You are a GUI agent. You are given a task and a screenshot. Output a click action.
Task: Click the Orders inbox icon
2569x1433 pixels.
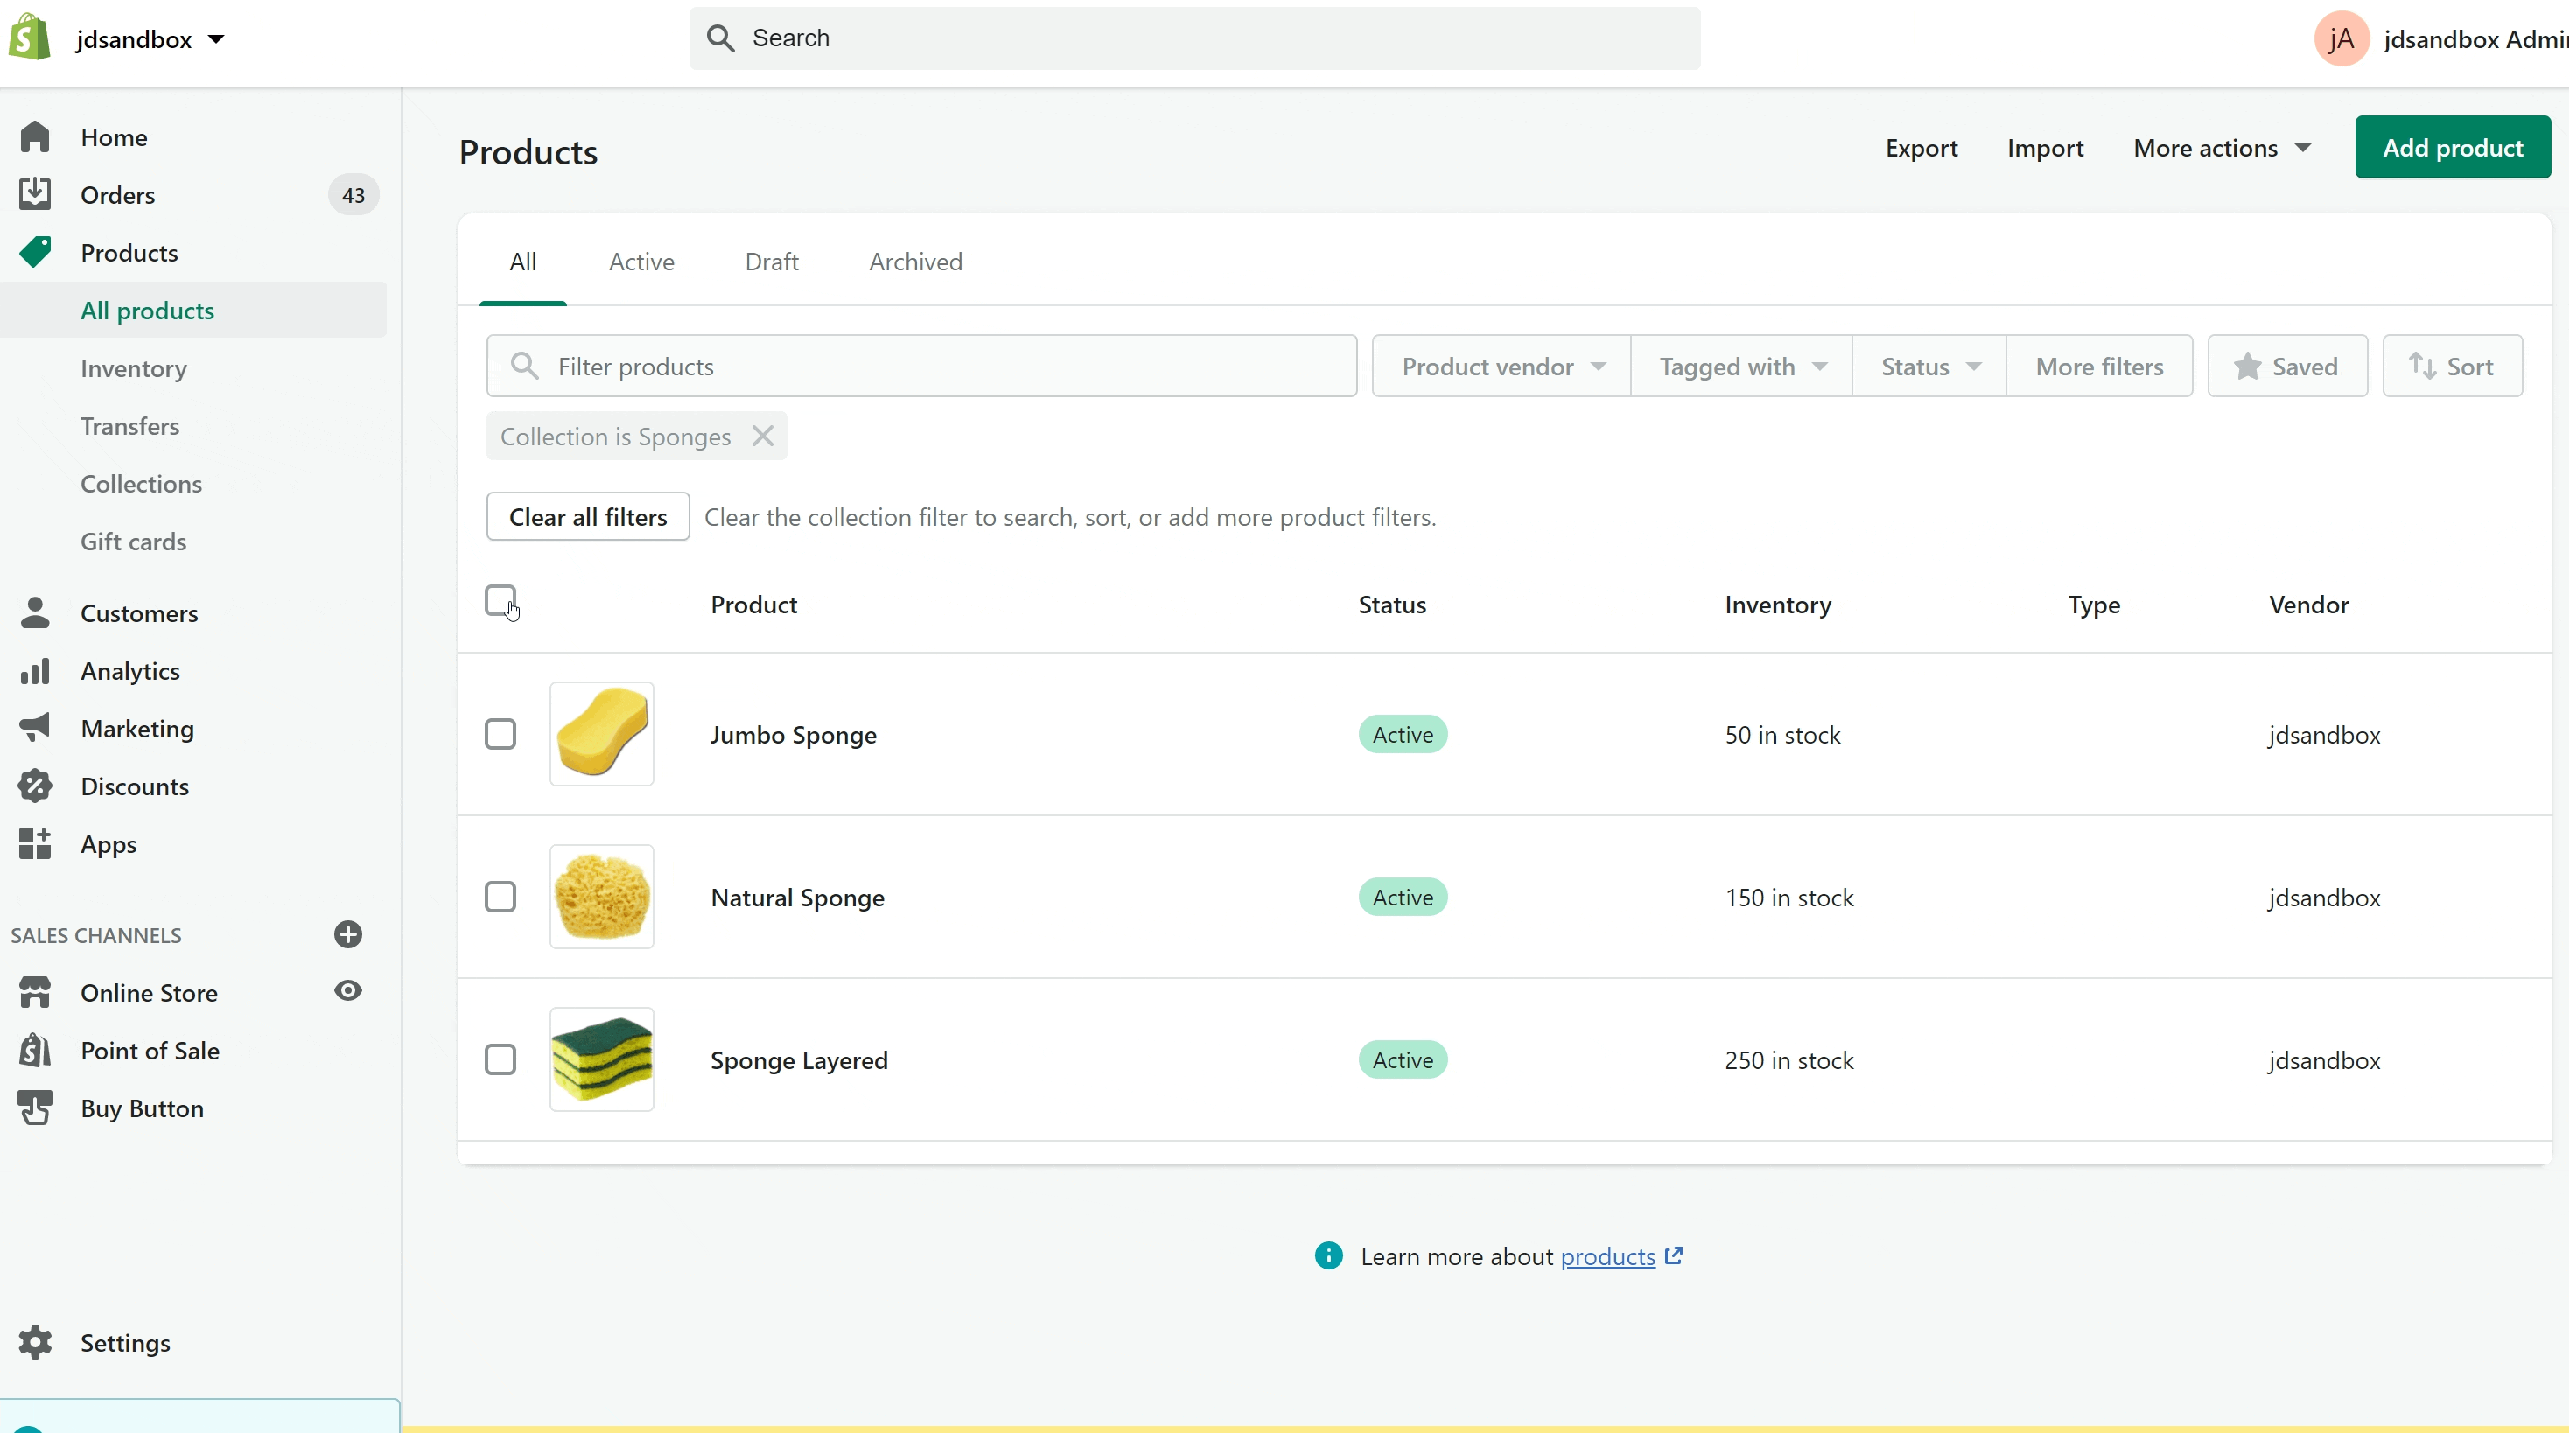click(x=35, y=194)
